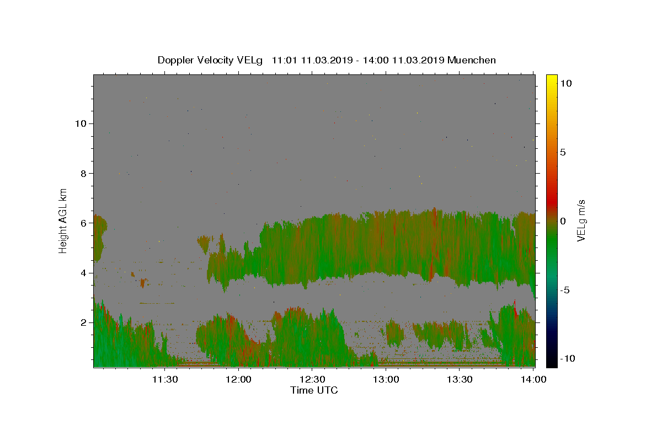662x441 pixels.
Task: Click the height tick label '8'
Action: [x=83, y=173]
